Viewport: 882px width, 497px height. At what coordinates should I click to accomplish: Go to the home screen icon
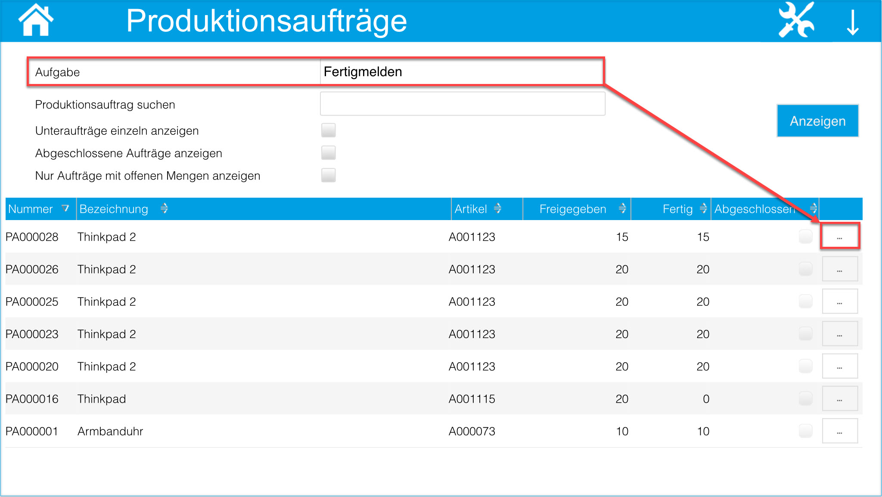click(x=36, y=20)
